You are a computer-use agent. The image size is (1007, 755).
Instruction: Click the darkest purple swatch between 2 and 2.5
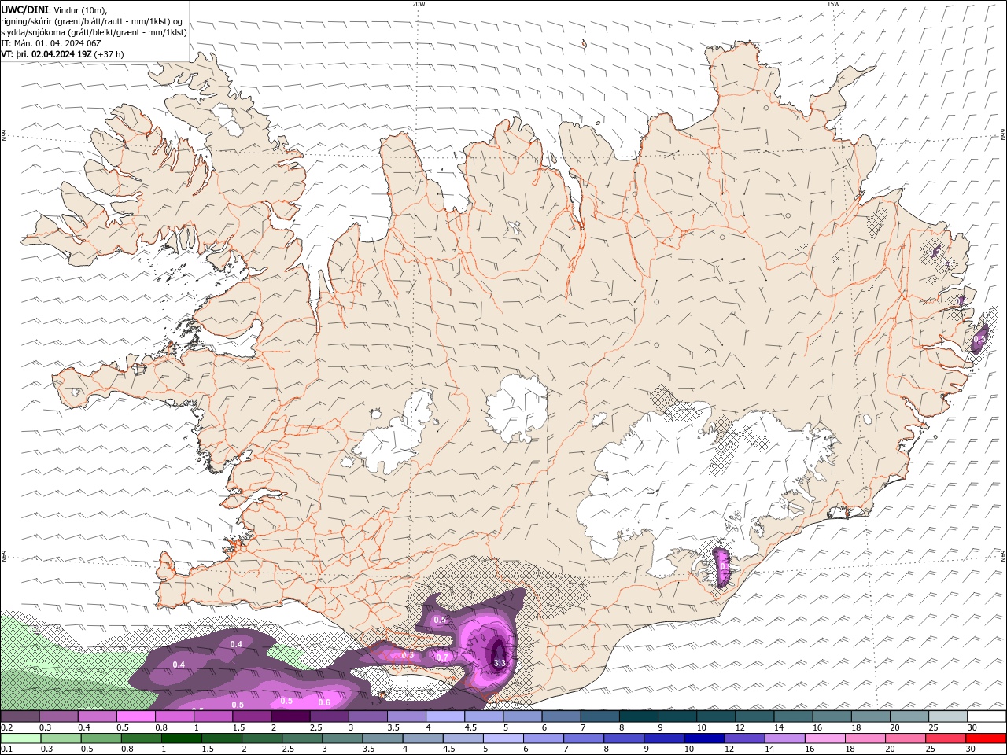(290, 716)
